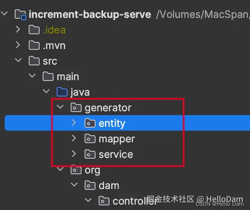Expand the .idea folder chevron
The image size is (250, 210).
pos(18,30)
